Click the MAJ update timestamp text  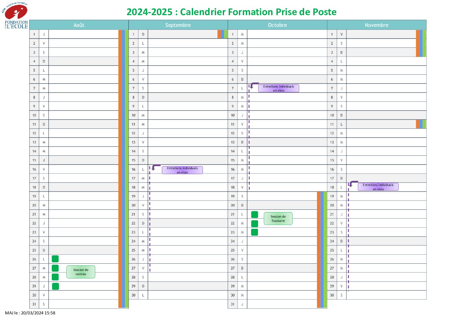(30, 313)
